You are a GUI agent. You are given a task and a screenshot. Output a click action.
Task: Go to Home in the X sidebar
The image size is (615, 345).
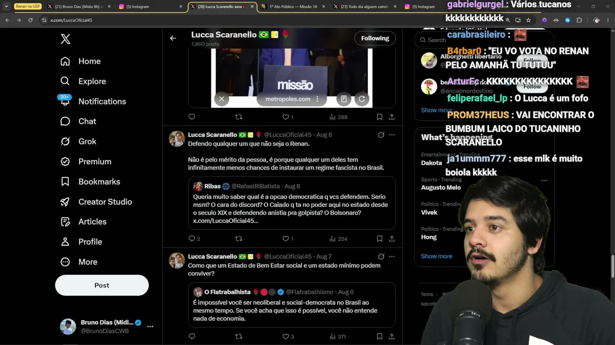coord(80,61)
